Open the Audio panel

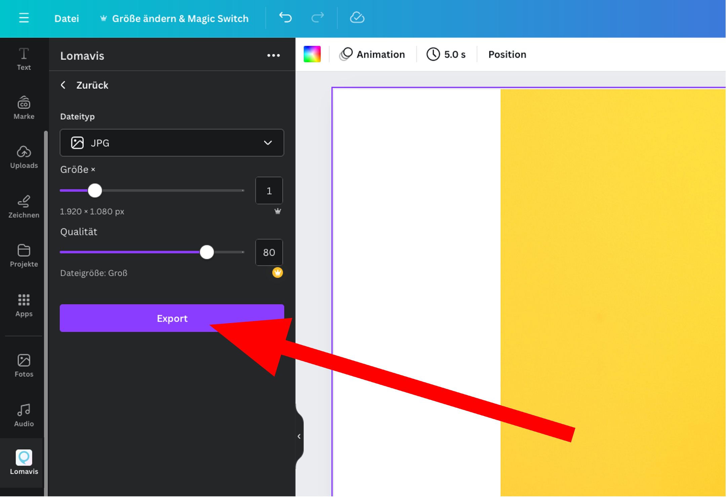click(x=24, y=415)
